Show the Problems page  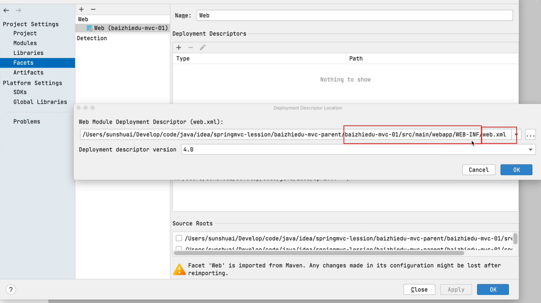click(27, 121)
